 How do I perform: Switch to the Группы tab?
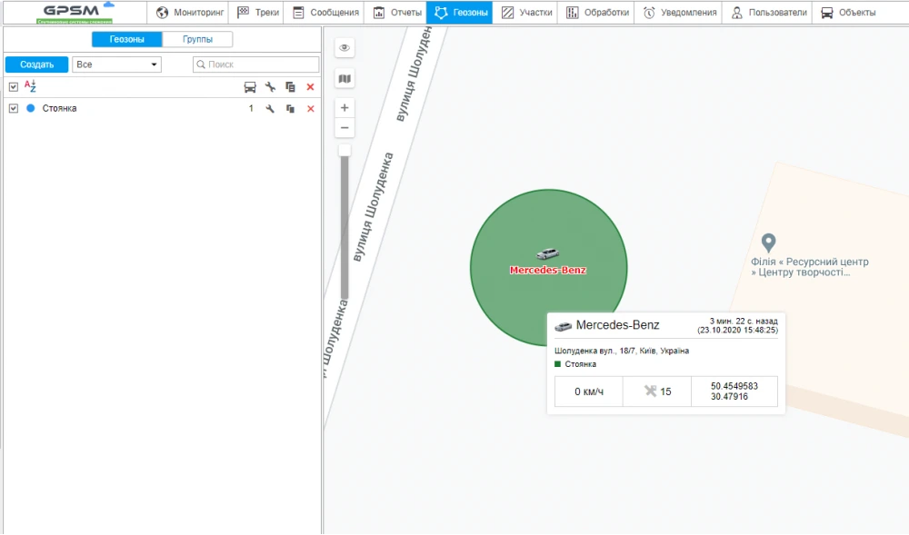[197, 39]
